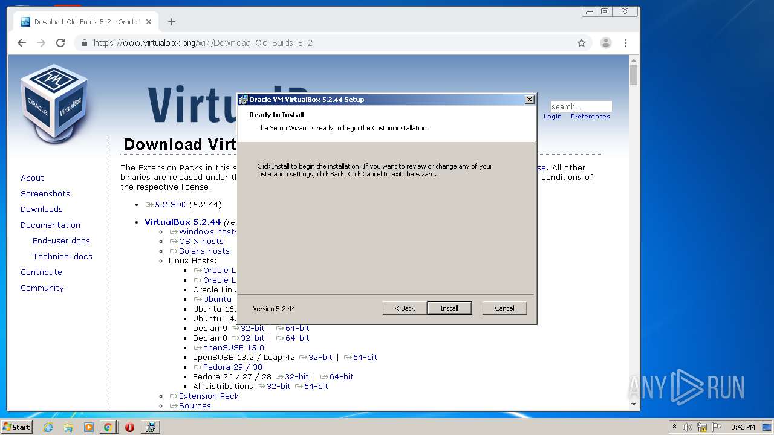Close the Download_Old_Builds_5_2 tab
The width and height of the screenshot is (774, 435).
pyautogui.click(x=149, y=22)
